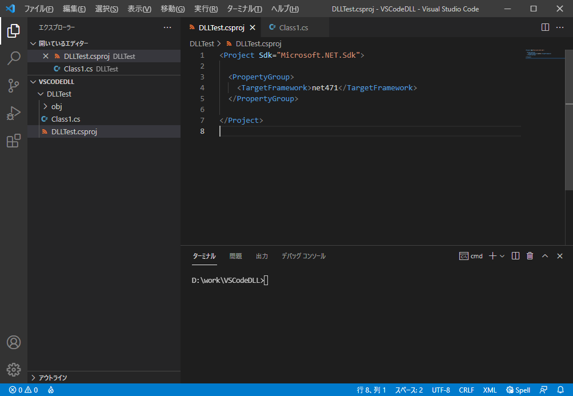Open the Extensions view icon
The image size is (573, 396).
coord(14,141)
